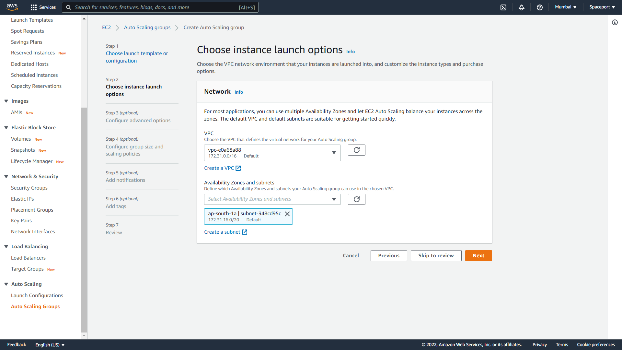Open Info link beside Network heading
622x350 pixels.
point(239,92)
